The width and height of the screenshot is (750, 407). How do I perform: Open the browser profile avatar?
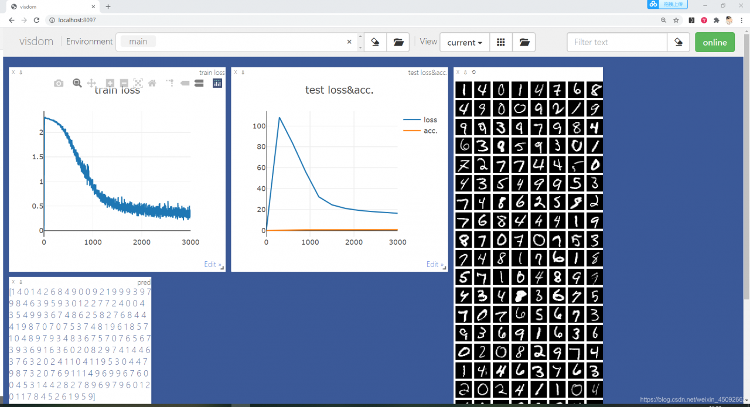click(729, 20)
